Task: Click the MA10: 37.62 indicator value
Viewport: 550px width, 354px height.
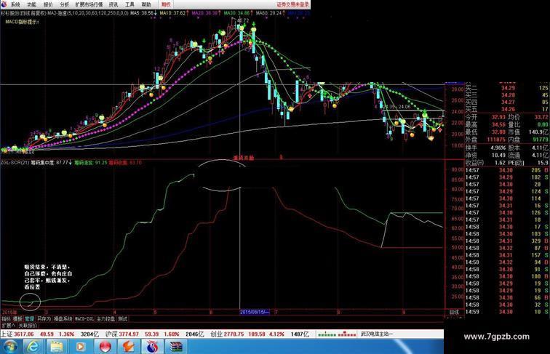Action: coord(175,13)
